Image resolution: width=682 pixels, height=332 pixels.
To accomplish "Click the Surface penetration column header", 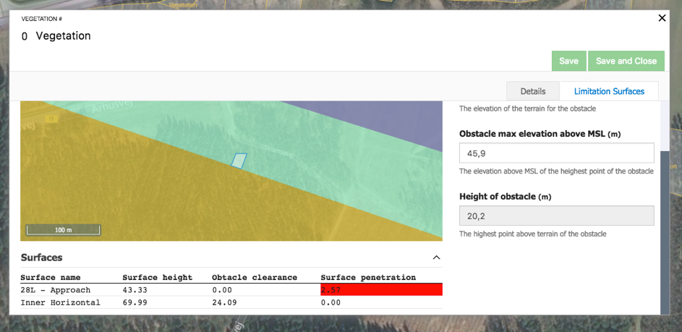I will point(368,277).
